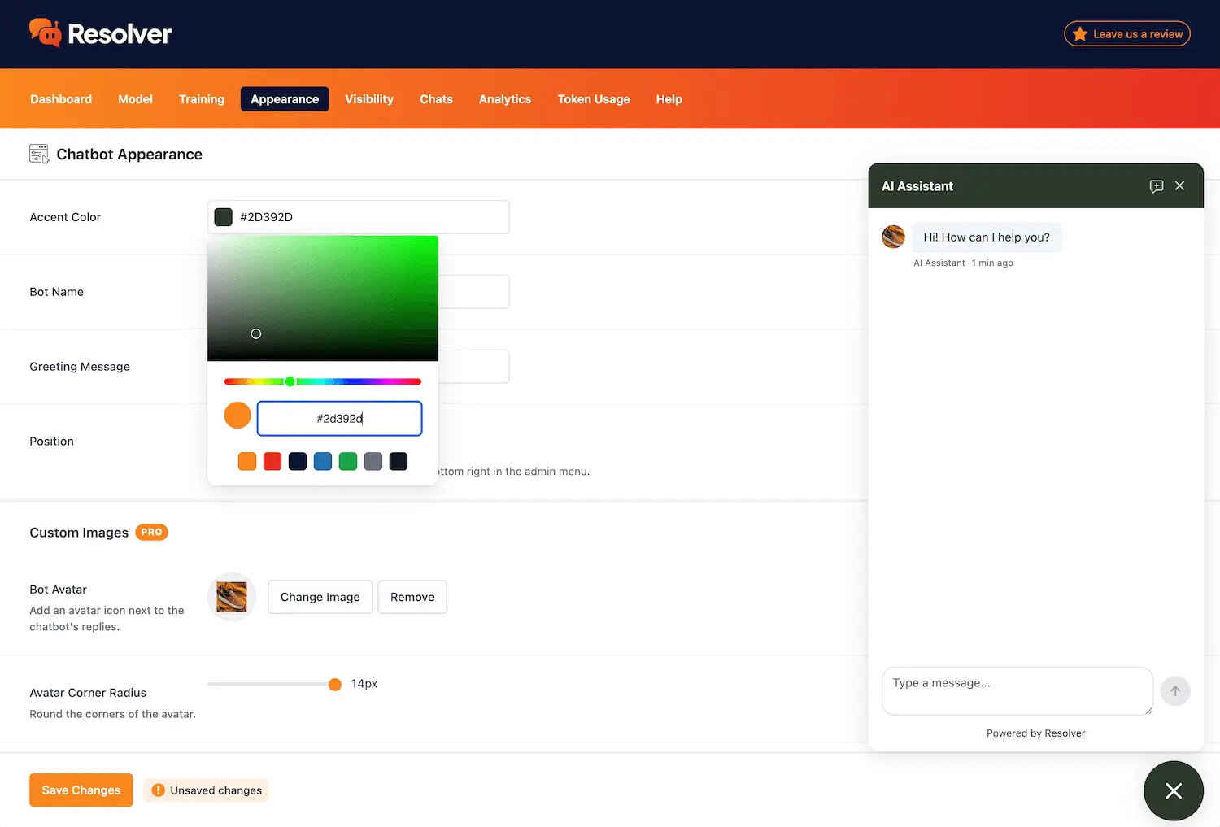Screen dimensions: 1220x827
Task: Pick the dark navy preset color swatch
Action: [x=298, y=462]
